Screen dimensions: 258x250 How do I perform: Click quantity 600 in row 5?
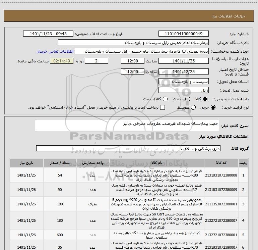[60, 235]
